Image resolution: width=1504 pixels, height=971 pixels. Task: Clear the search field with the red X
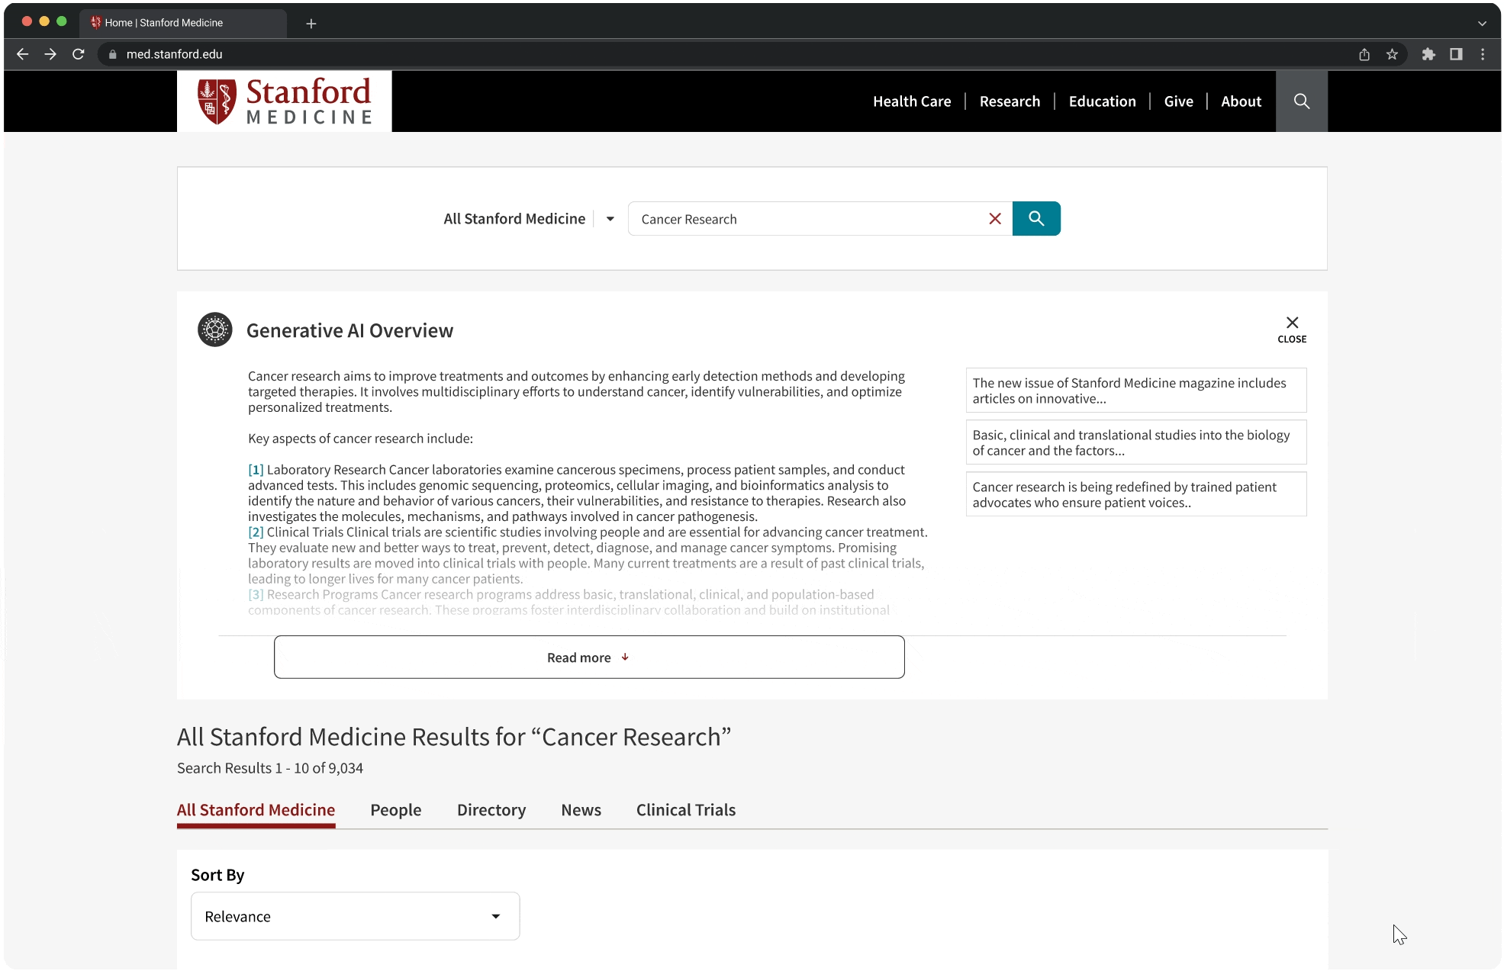[995, 219]
